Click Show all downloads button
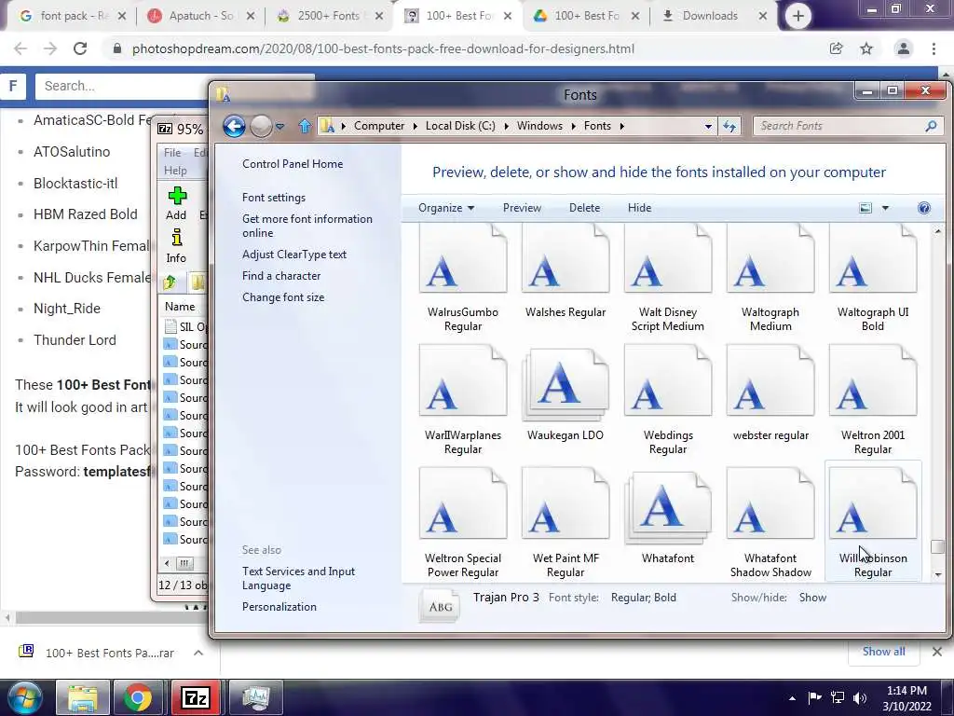The height and width of the screenshot is (716, 954). point(883,652)
